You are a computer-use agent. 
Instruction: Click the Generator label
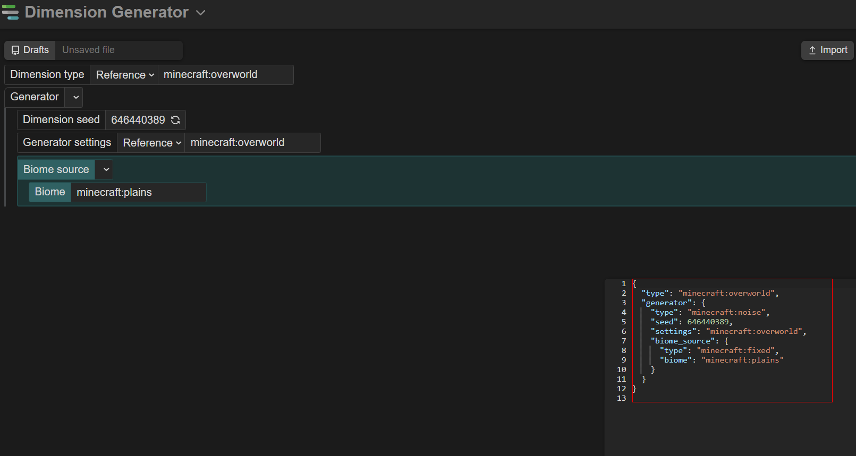(x=35, y=97)
